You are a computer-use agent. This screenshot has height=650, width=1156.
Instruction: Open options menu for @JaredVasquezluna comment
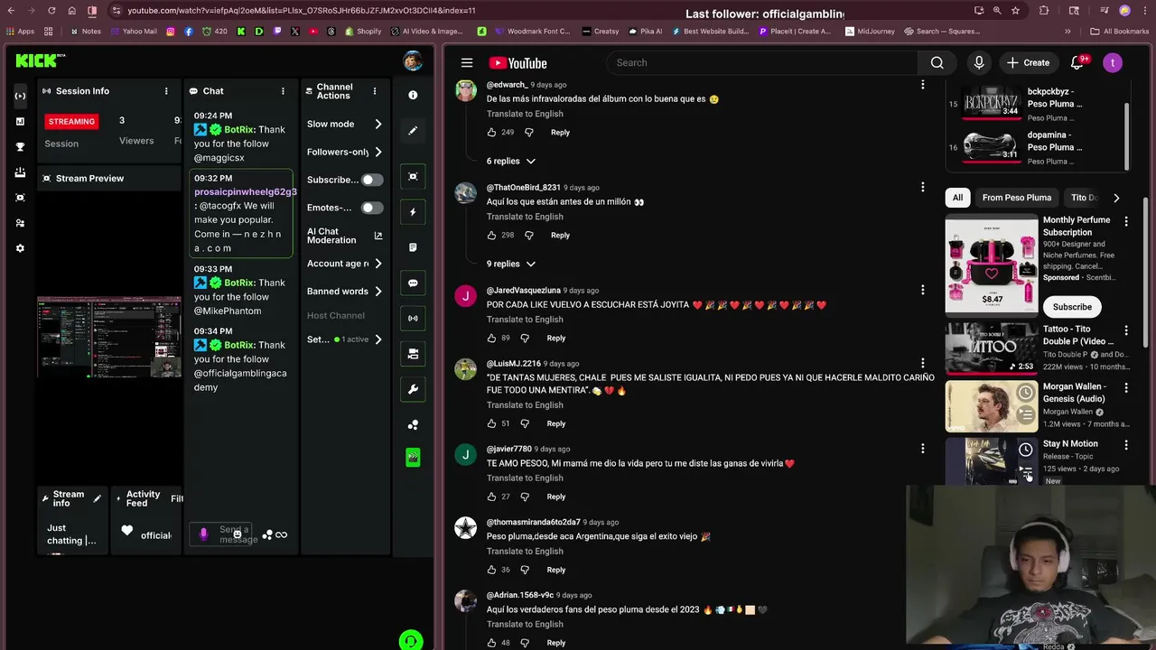(x=922, y=290)
